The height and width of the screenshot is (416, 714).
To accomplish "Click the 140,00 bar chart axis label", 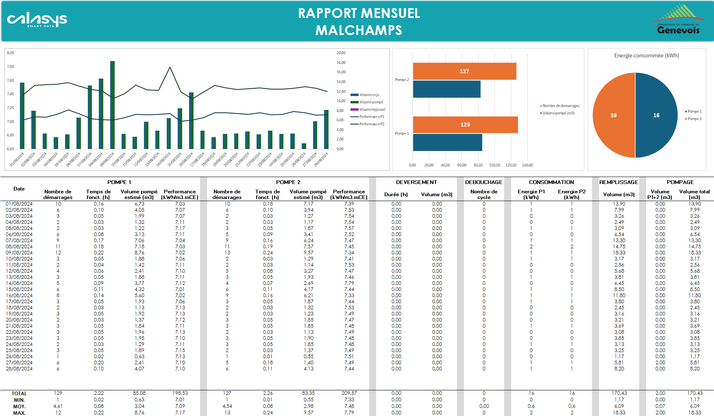I will coord(527,165).
